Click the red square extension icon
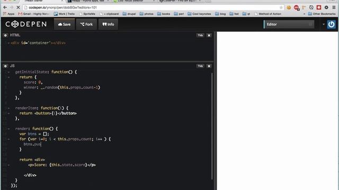This screenshot has height=190, width=339. point(319,7)
